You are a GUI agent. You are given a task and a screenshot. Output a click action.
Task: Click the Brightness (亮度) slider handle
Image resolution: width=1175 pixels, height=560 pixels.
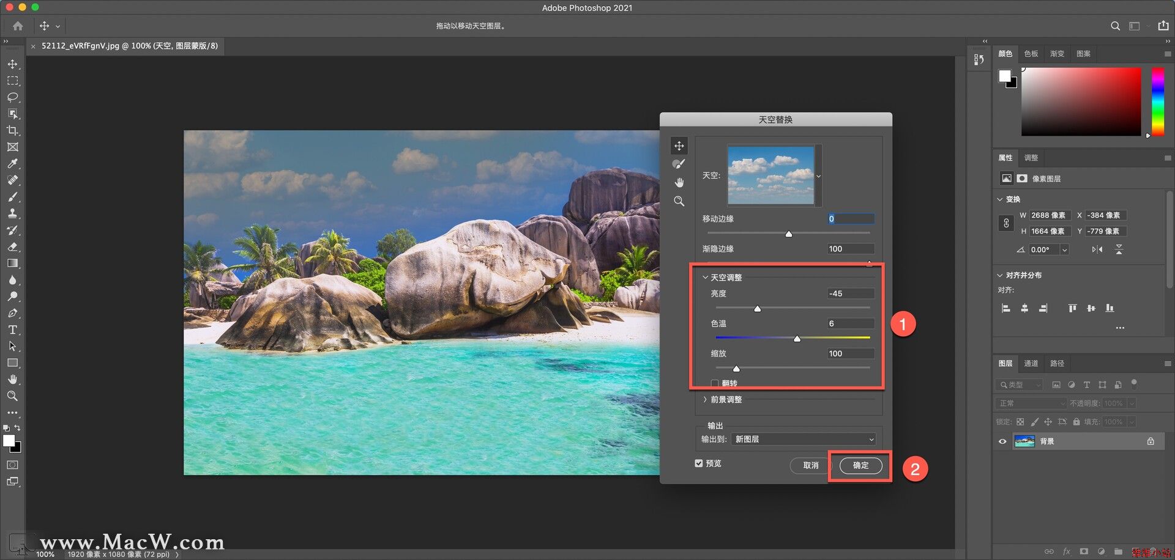coord(758,309)
